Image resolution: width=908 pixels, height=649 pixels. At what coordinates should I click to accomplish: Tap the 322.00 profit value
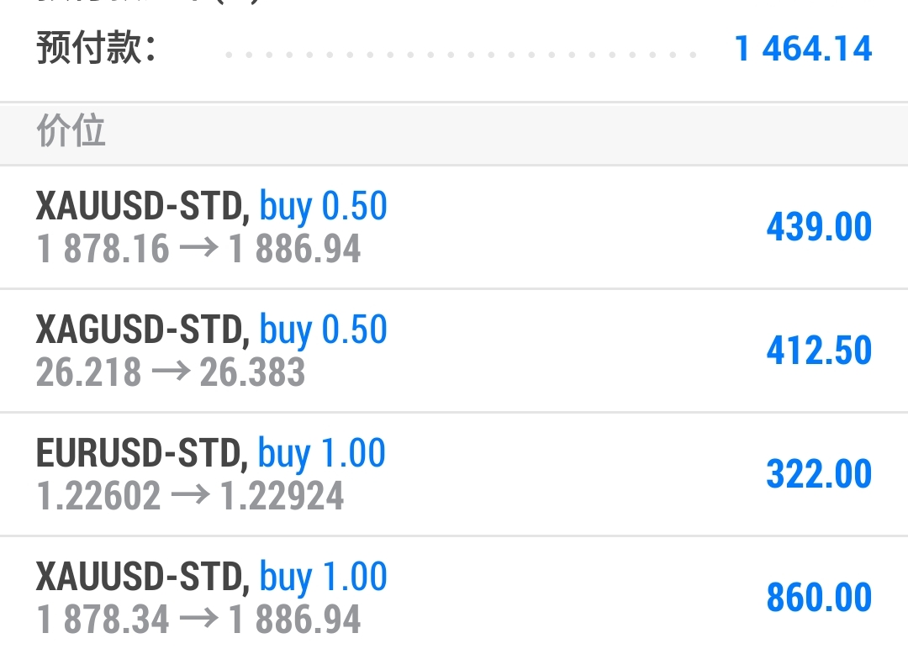click(x=819, y=474)
